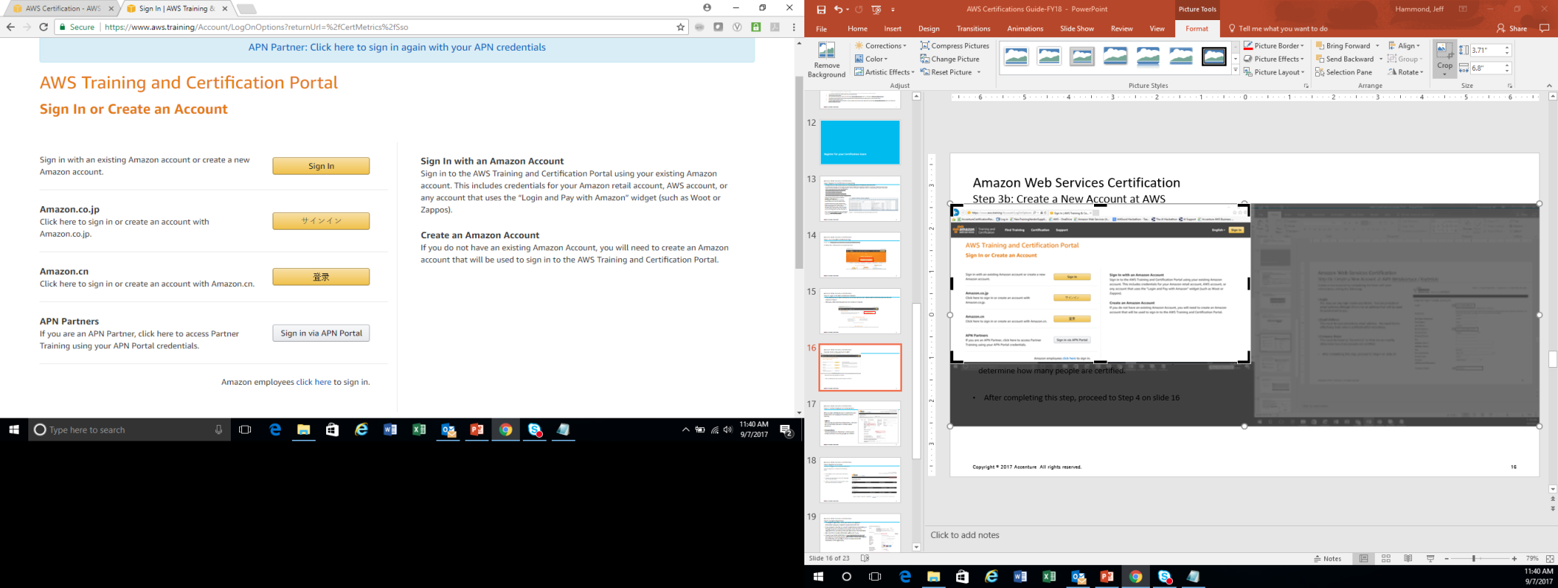This screenshot has height=588, width=1558.
Task: Open File Explorer in the taskbar below Chrome
Action: tap(303, 429)
